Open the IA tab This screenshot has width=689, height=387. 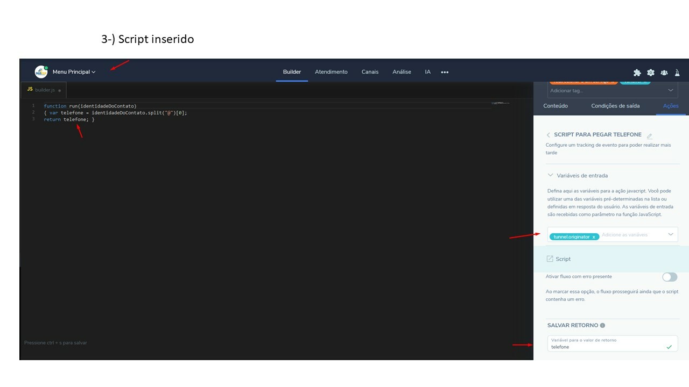pos(427,72)
